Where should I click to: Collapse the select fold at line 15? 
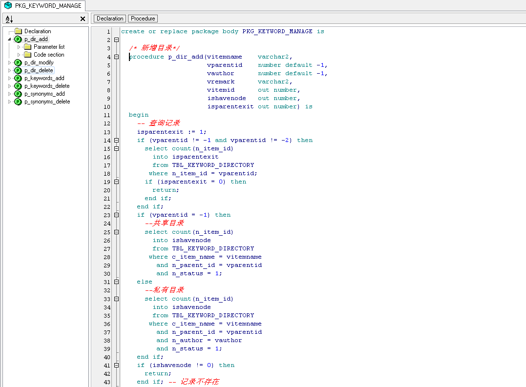pos(116,148)
